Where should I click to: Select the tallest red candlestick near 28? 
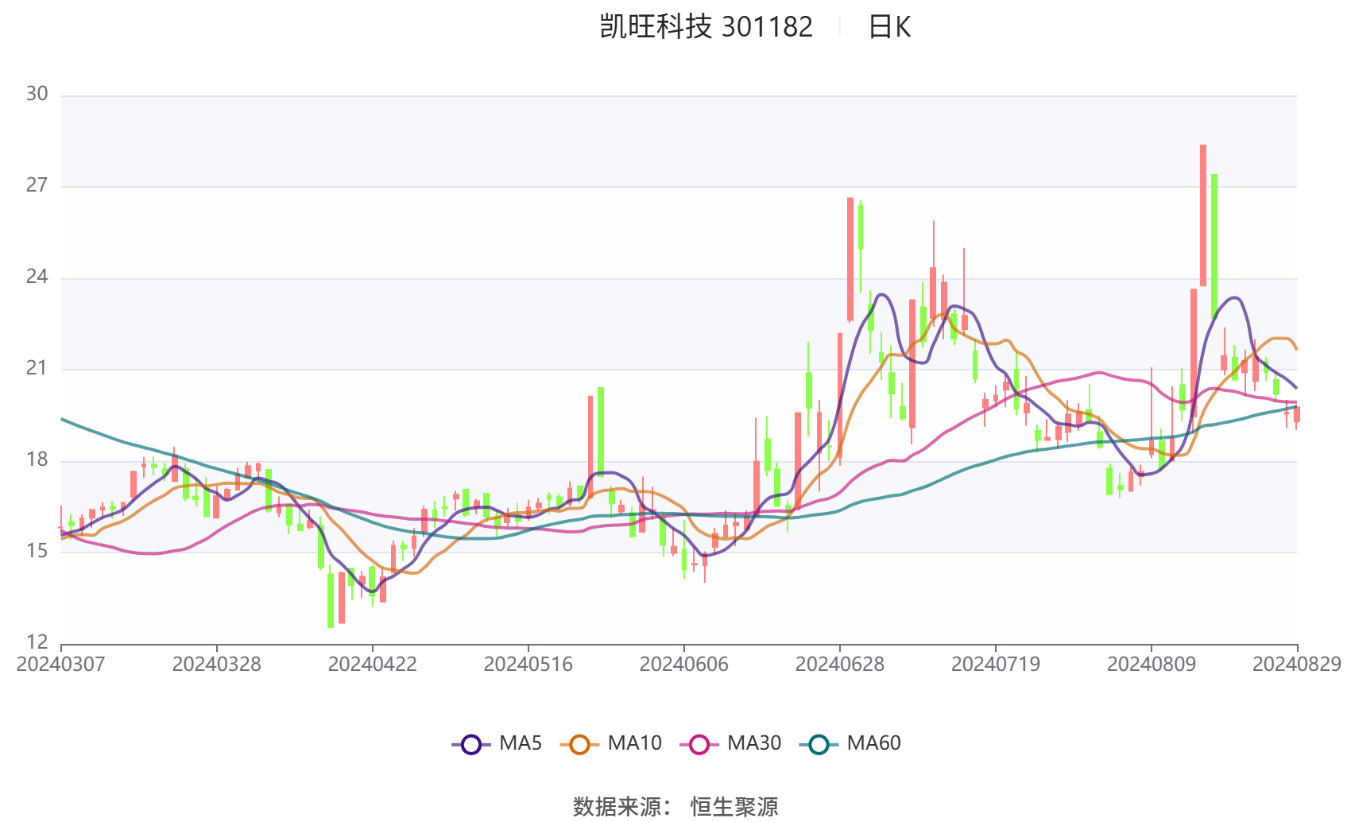1203,215
